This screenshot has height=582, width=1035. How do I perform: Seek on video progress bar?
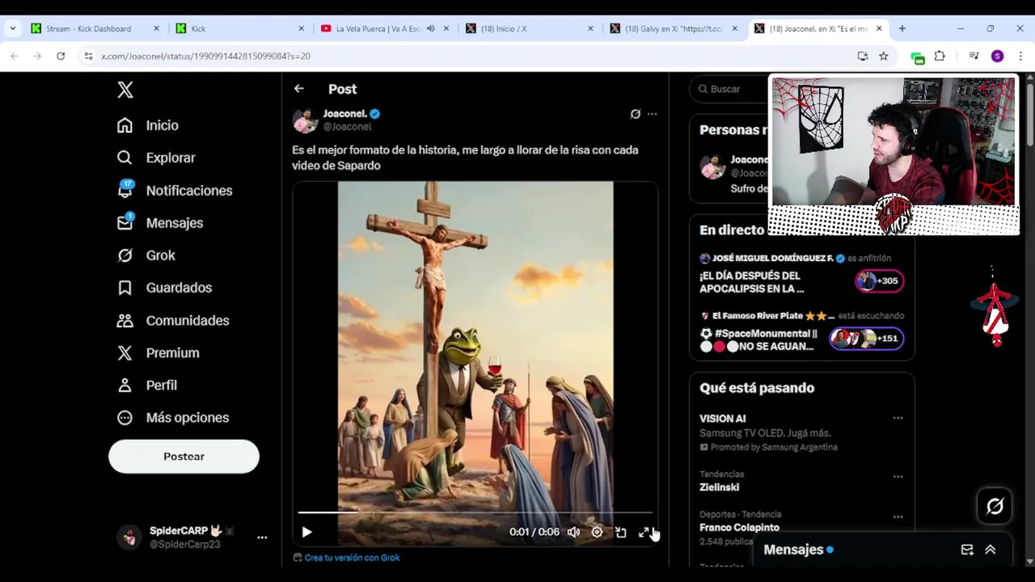pos(475,512)
